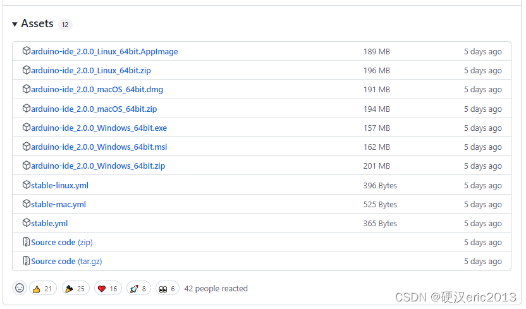Screen dimensions: 526x309
Task: Toggle party popper reaction with 25
Action: pyautogui.click(x=75, y=289)
